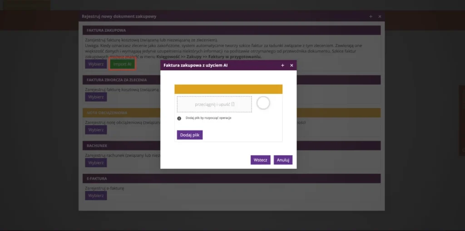Viewport: 465px width, 231px height.
Task: Close the Rejestruj nowy dokument zakupowy window
Action: click(380, 17)
